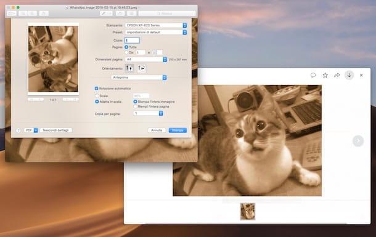Select portrait orientation icon
The image size is (376, 237).
coord(129,68)
